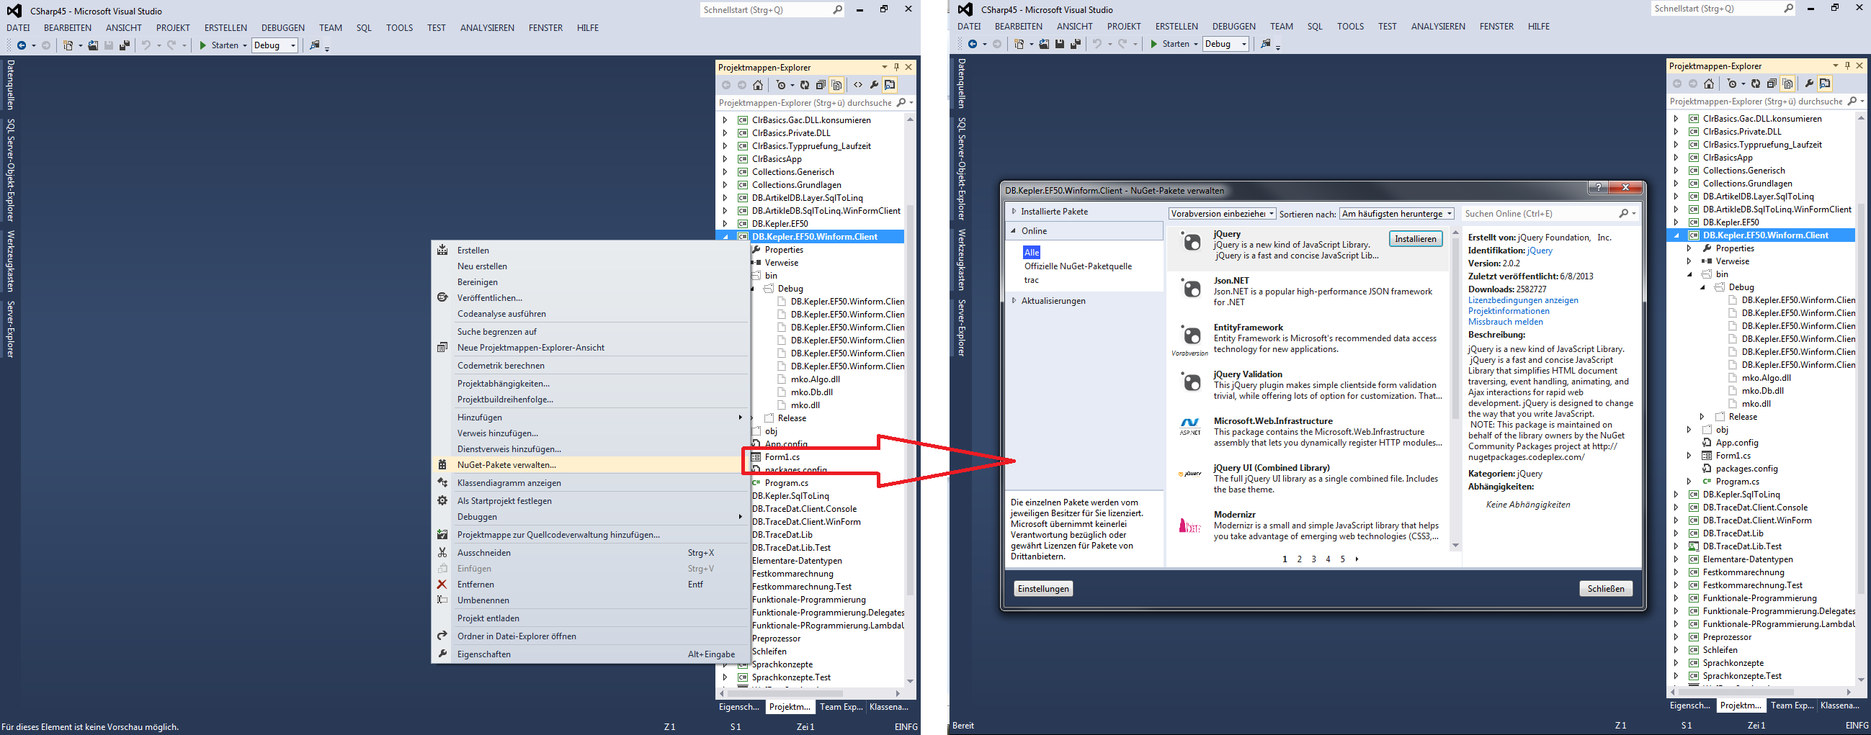This screenshot has width=1871, height=735.
Task: Open 'Lizenzbedingungen anzeigen' link
Action: point(1523,299)
